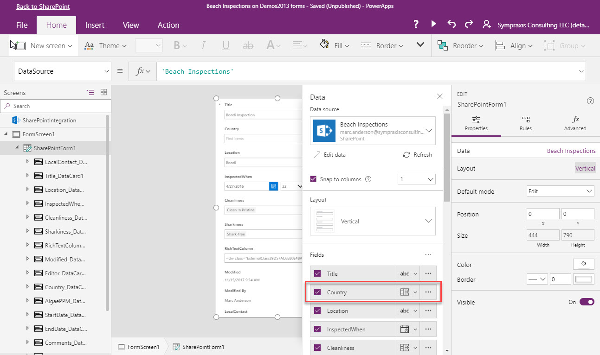Refresh the data source
The width and height of the screenshot is (600, 355).
click(x=417, y=155)
